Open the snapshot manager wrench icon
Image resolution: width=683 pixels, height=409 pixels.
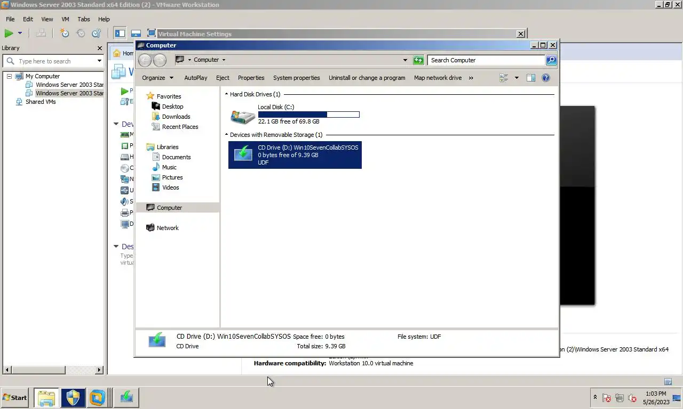click(x=97, y=33)
